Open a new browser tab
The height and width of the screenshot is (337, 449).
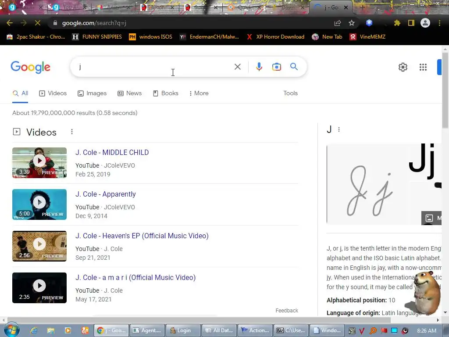point(362,7)
